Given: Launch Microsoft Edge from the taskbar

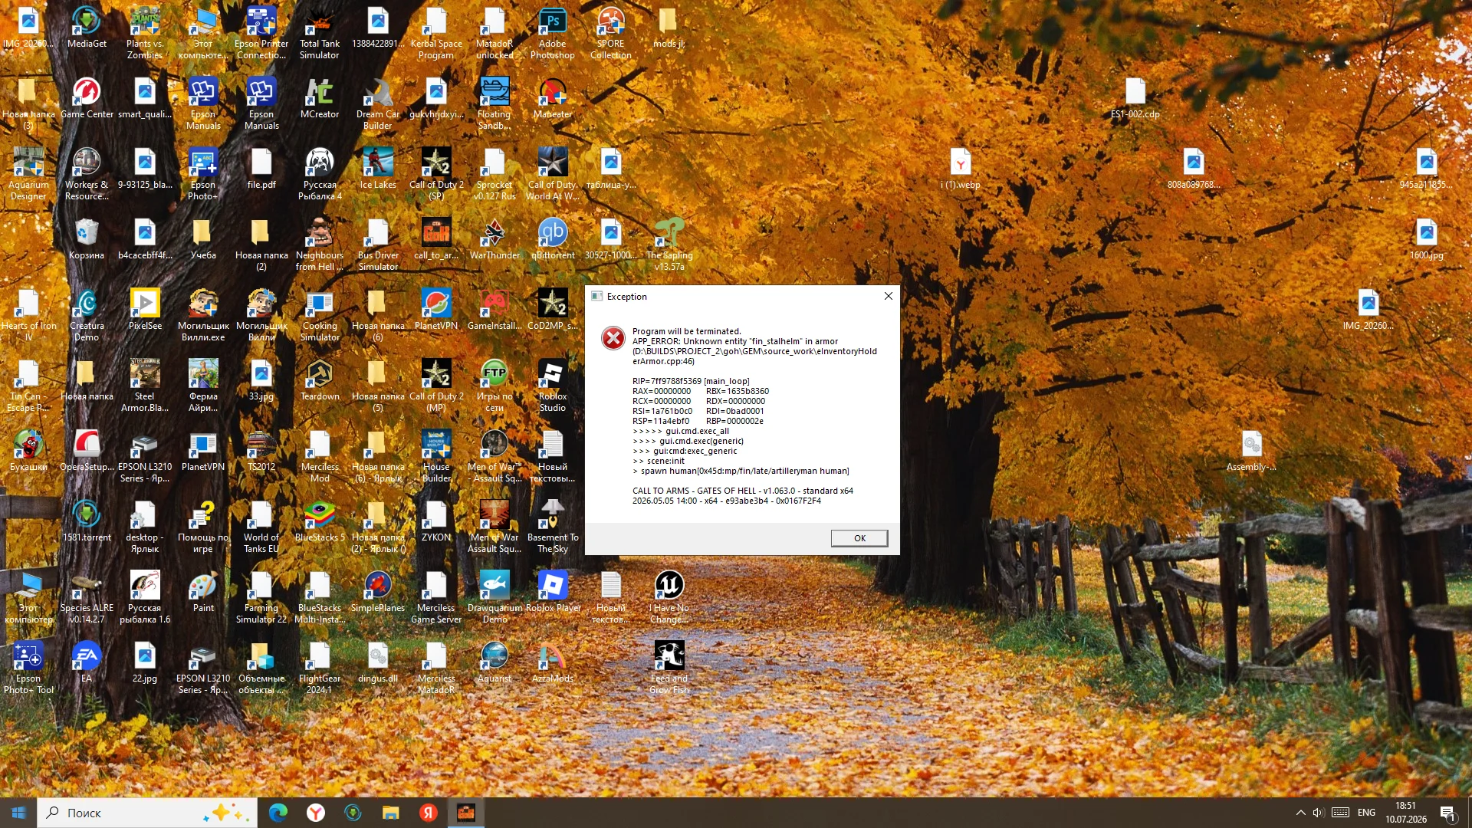Looking at the screenshot, I should click(278, 813).
